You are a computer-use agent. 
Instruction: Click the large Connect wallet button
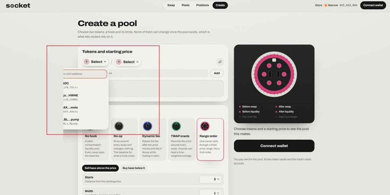click(274, 146)
